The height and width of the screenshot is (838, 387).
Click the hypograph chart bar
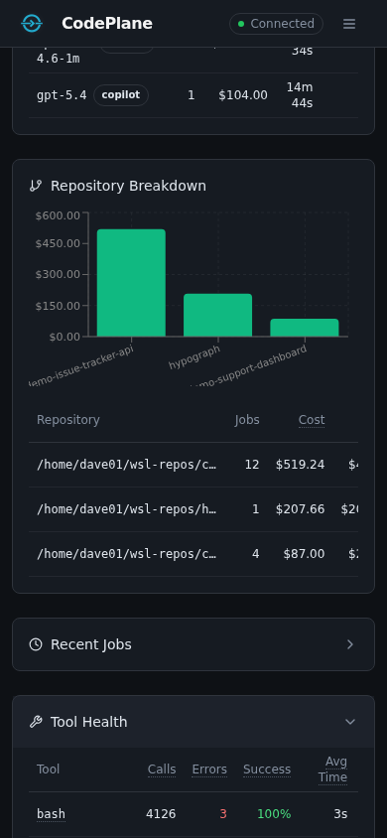(x=217, y=315)
